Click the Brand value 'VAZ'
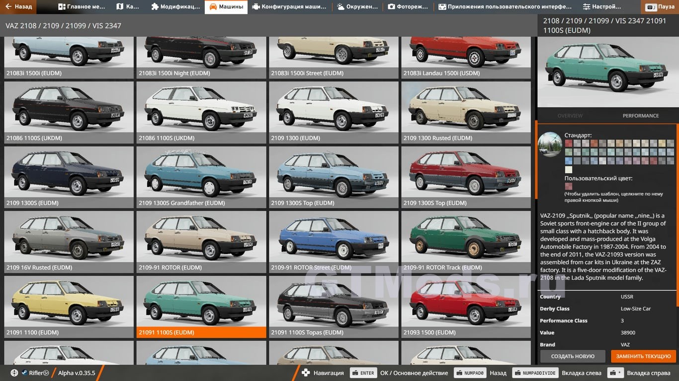The height and width of the screenshot is (381, 679). [625, 344]
